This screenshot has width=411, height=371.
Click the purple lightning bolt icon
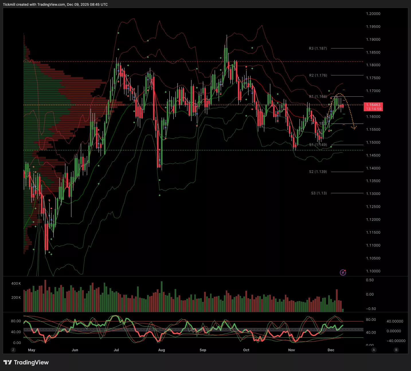coord(343,272)
